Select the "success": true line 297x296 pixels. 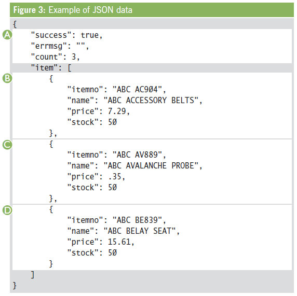coord(66,35)
